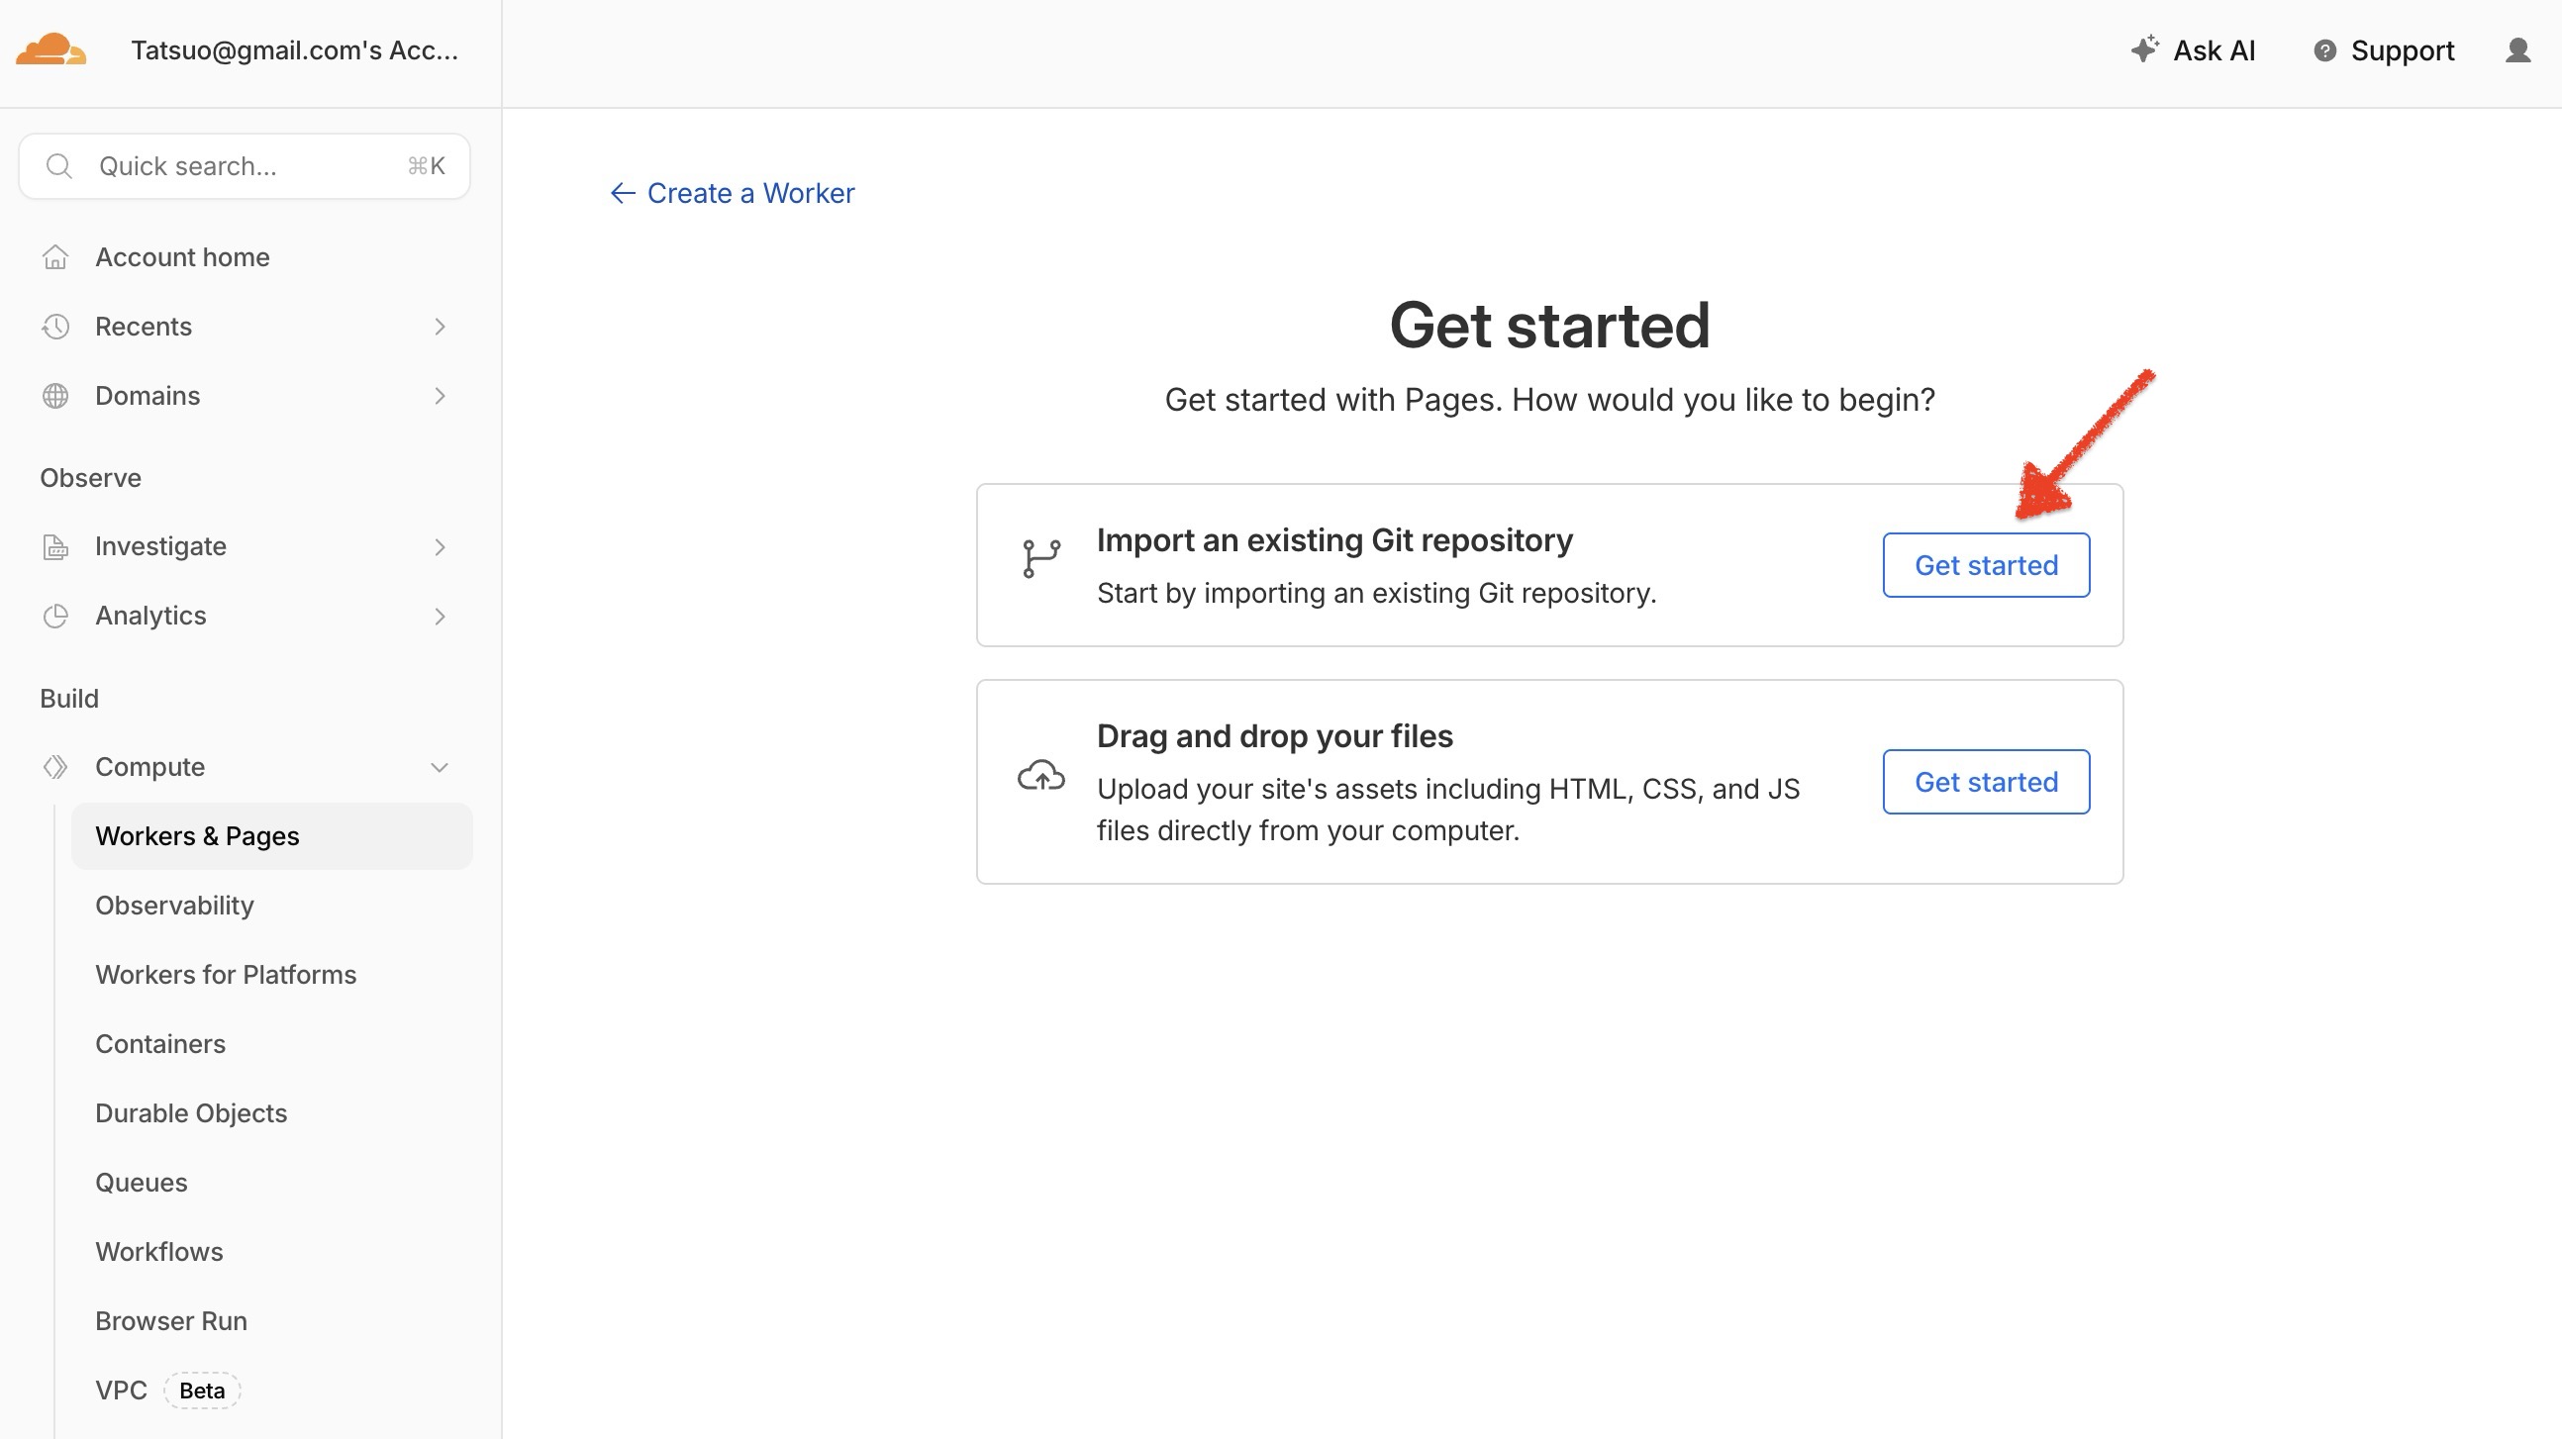Click 'Import an existing Git repository' heading
The height and width of the screenshot is (1439, 2562).
[1334, 540]
